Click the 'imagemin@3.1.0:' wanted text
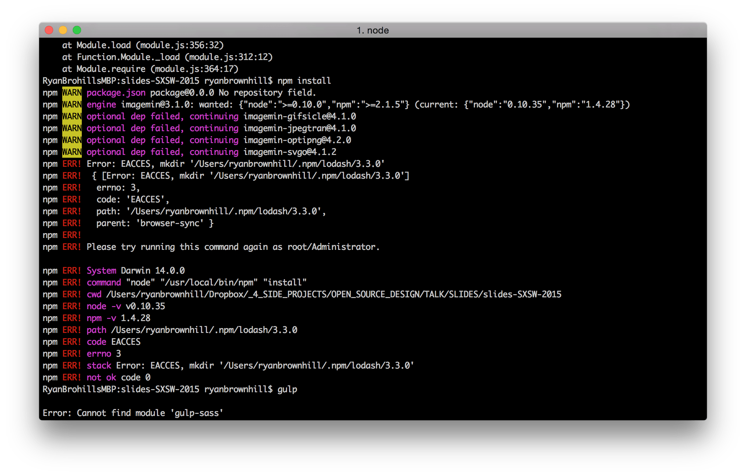Screen dimensions: 746x476 coord(158,105)
